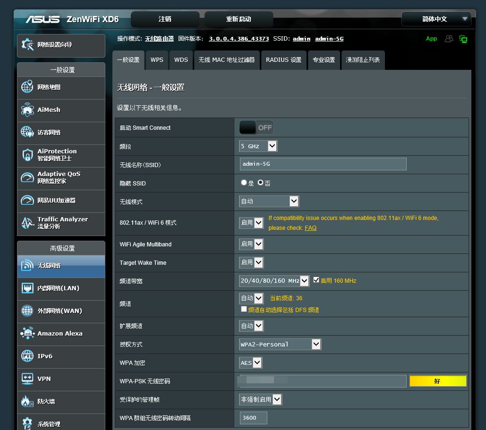Expand the 无线模式 dropdown
486x430 pixels.
coord(269,202)
